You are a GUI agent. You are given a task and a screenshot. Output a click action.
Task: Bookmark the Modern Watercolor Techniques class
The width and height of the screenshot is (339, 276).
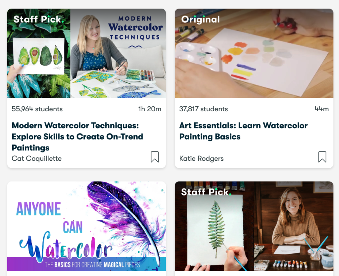click(155, 157)
